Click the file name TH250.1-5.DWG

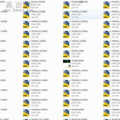[79, 41]
